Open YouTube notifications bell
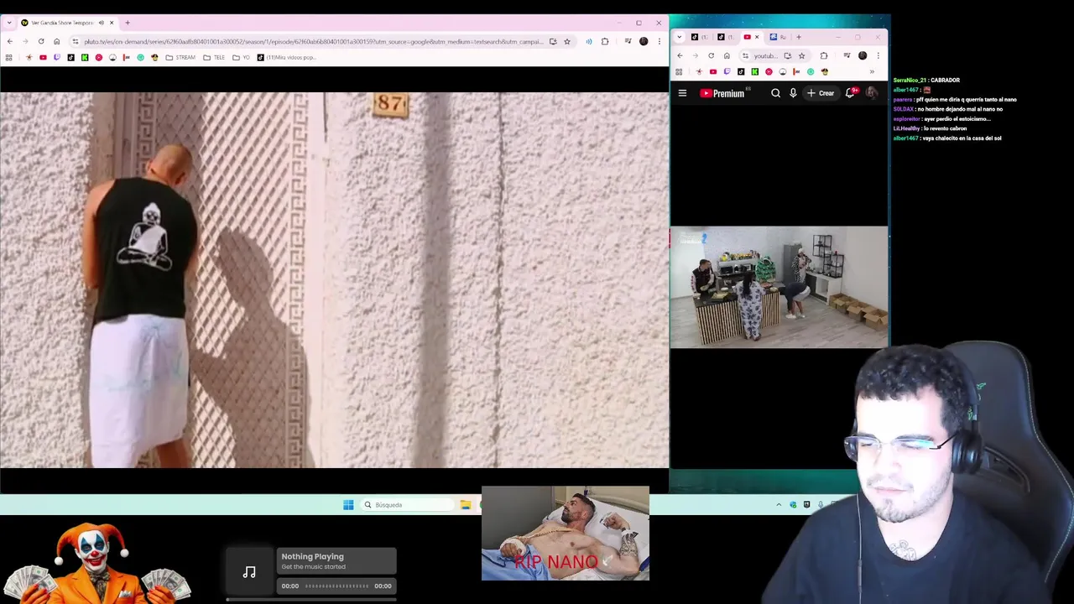The height and width of the screenshot is (604, 1074). 851,93
